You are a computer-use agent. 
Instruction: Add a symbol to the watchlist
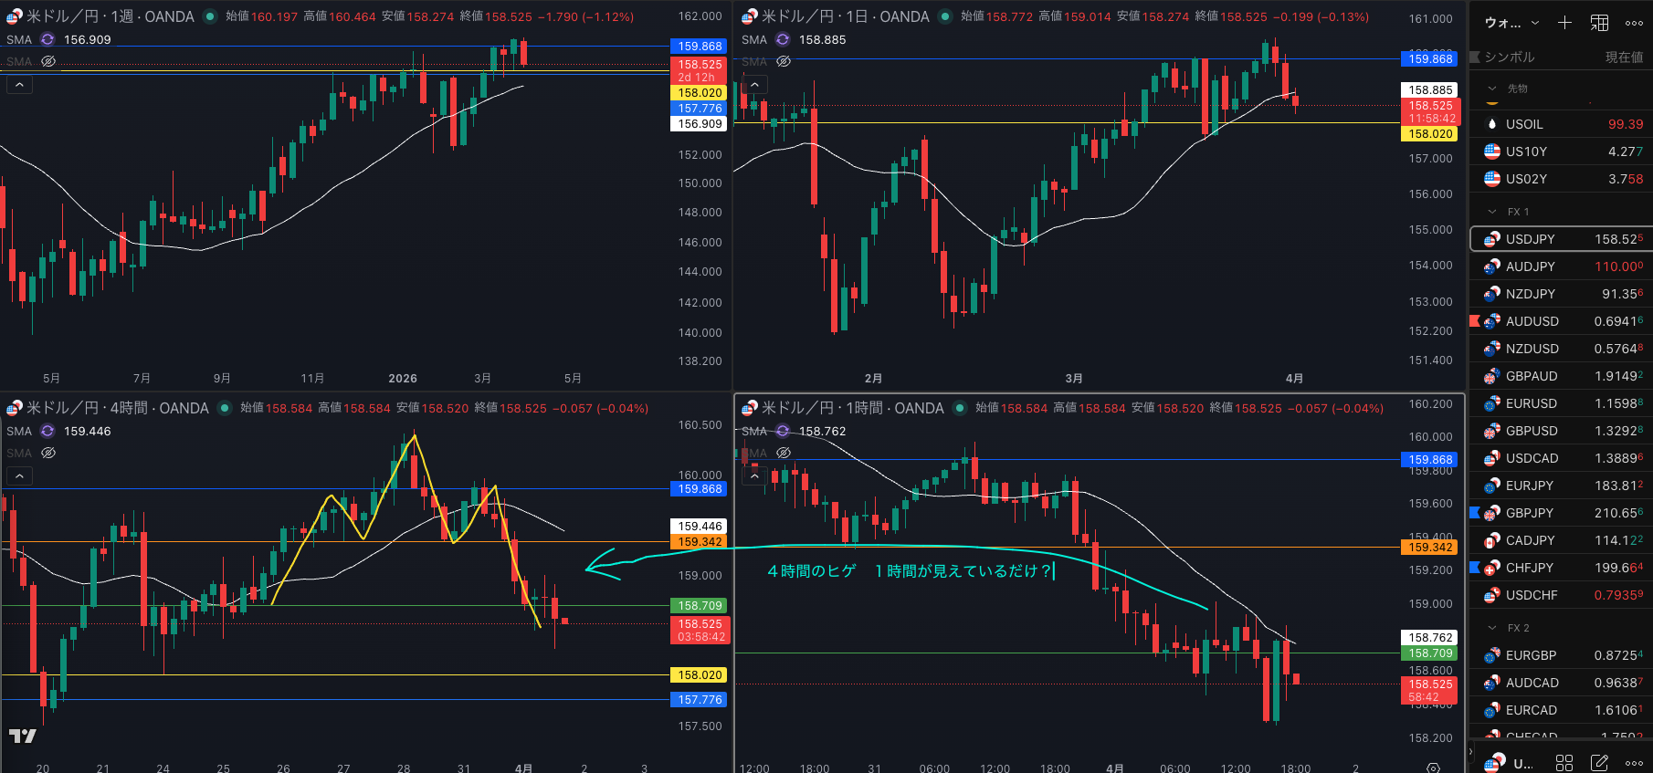(x=1564, y=23)
